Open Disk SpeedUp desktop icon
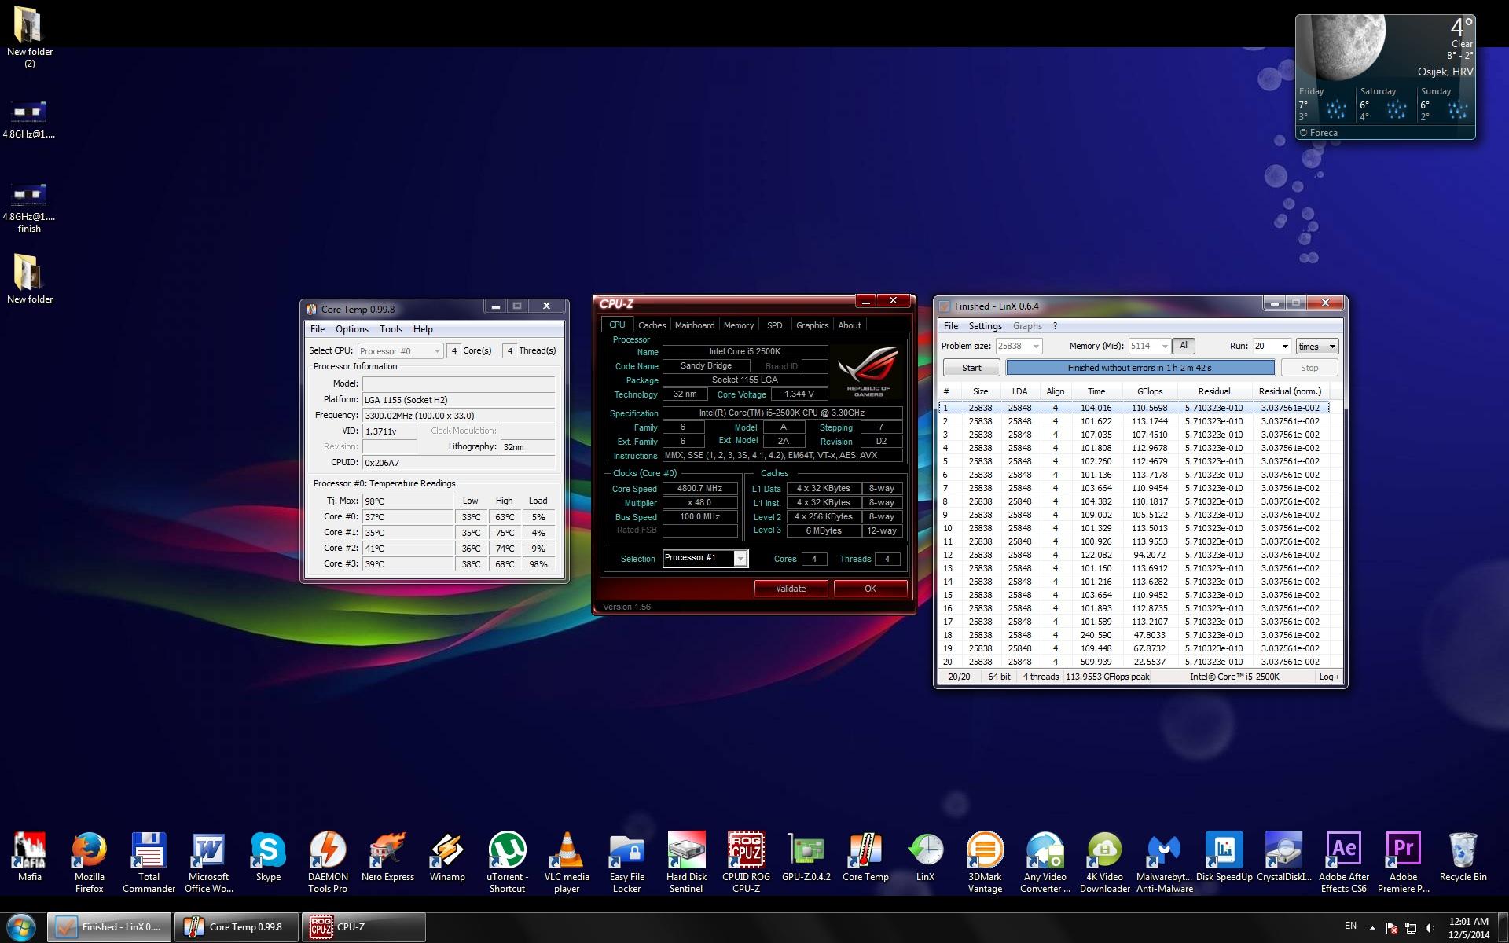This screenshot has height=943, width=1509. tap(1224, 857)
